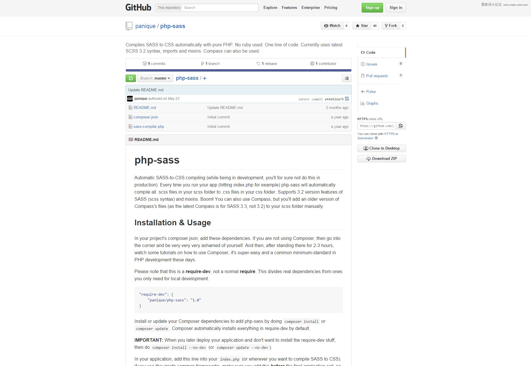Click 'Update README.md' commit message in README row
531x366 pixels.
[225, 108]
